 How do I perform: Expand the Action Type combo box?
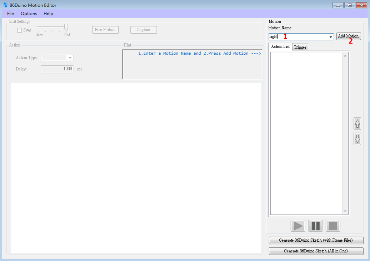[57, 58]
